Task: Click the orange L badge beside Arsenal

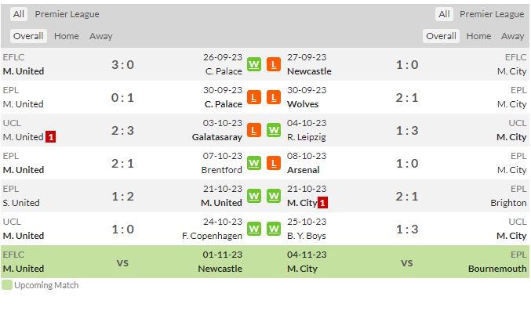Action: click(x=274, y=163)
